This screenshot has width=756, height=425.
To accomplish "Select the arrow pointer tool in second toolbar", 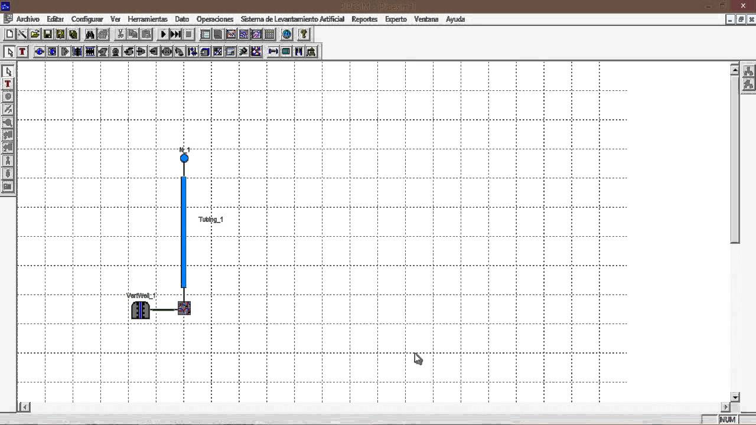I will click(10, 52).
